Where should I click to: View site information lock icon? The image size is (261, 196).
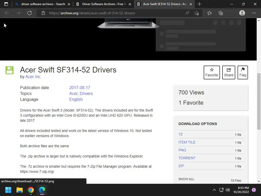click(43, 13)
